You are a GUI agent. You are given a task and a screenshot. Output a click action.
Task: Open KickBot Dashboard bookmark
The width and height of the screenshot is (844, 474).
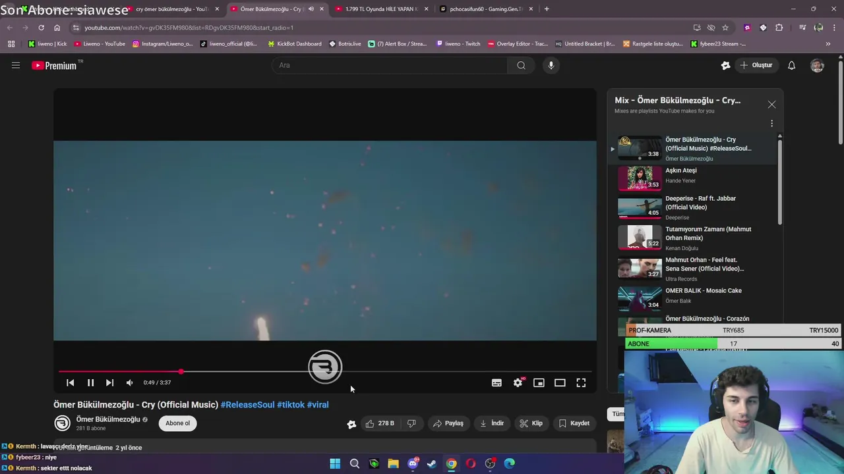click(x=295, y=44)
